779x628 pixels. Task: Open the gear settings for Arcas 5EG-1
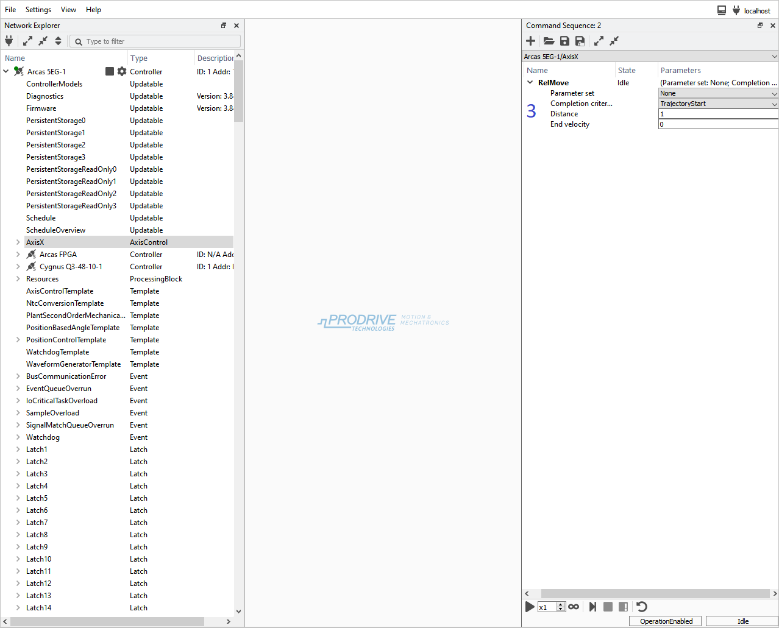(x=122, y=71)
